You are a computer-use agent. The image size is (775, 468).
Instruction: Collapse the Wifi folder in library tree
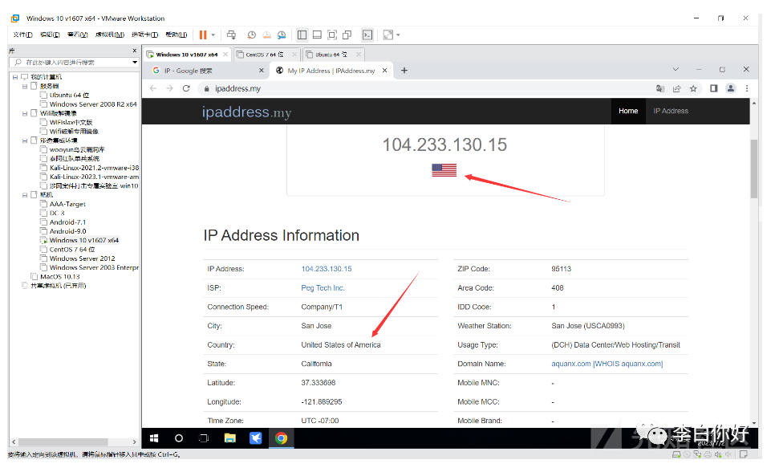point(24,113)
